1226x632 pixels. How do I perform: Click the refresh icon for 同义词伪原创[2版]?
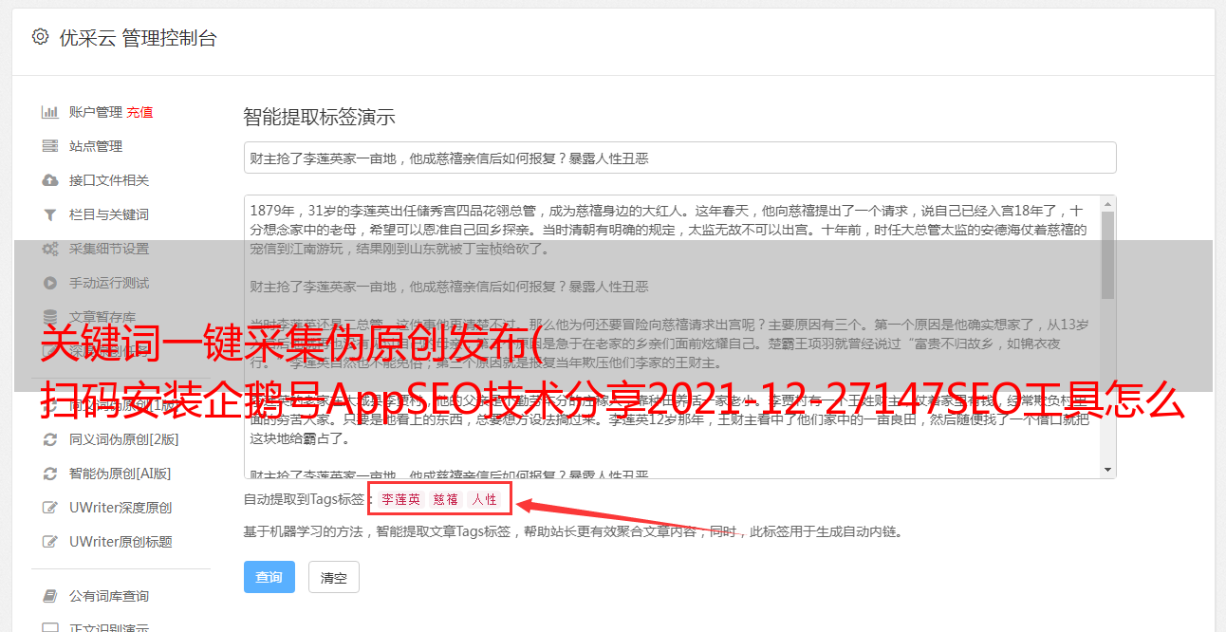[x=49, y=439]
